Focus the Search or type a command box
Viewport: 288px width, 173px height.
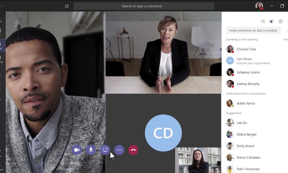pyautogui.click(x=144, y=6)
